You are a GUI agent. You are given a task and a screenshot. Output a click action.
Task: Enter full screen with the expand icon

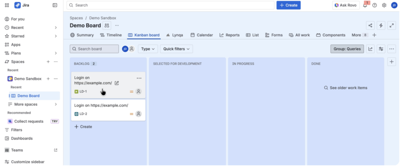(391, 25)
